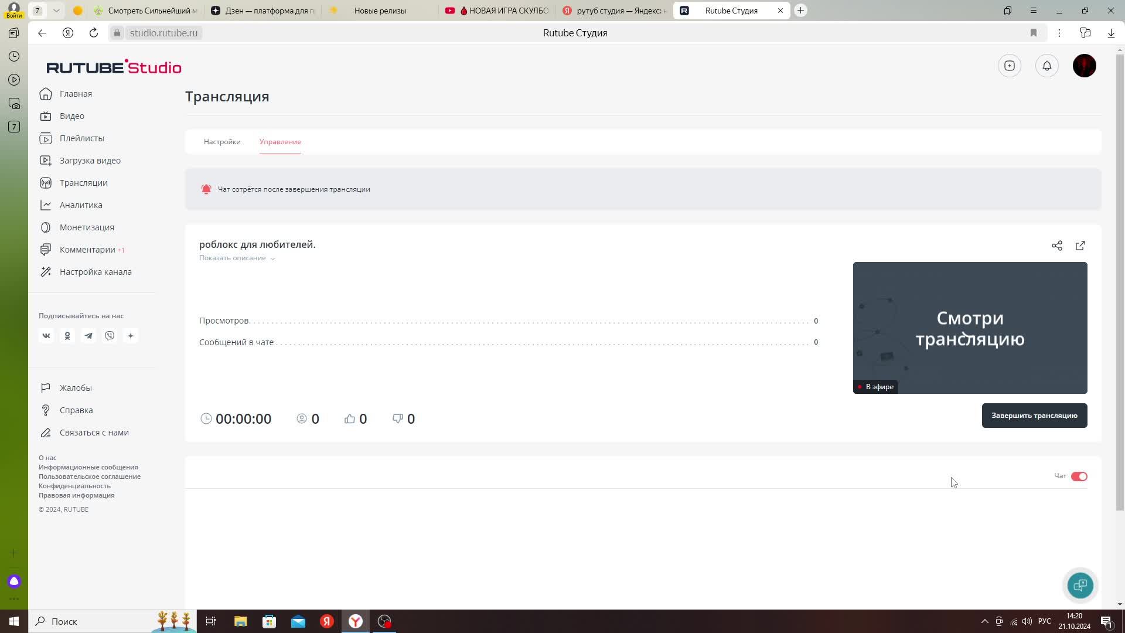
Task: Open Конфиденциальность link
Action: point(74,486)
